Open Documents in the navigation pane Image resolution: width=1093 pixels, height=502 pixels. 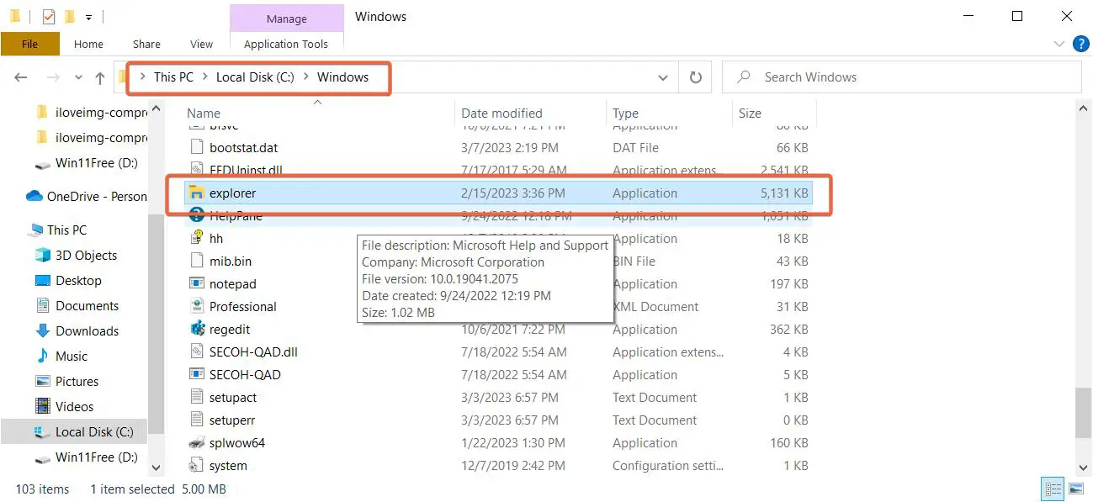pos(77,305)
